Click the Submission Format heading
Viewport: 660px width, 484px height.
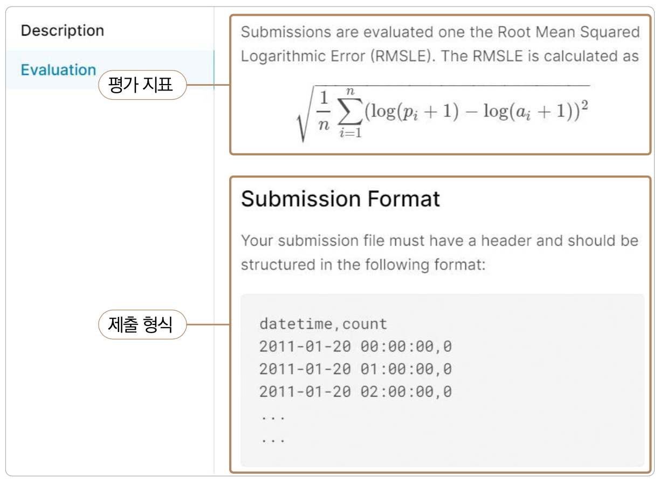tap(340, 199)
